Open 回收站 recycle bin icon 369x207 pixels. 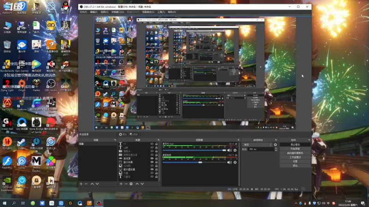click(x=7, y=46)
